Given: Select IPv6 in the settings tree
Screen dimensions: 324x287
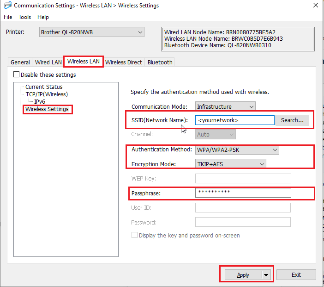Looking at the screenshot, I should pos(39,101).
